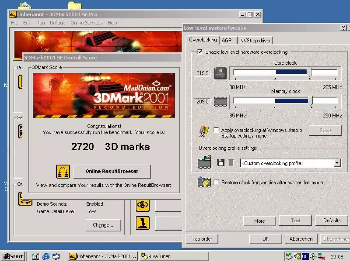Click the Game Detail Level Low value
The image size is (350, 262).
coord(91,212)
